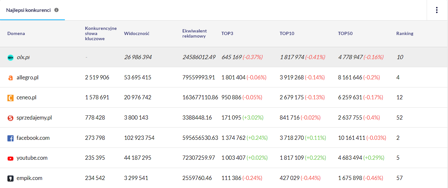The width and height of the screenshot is (448, 188).
Task: Click the YouTube logo icon
Action: click(10, 158)
